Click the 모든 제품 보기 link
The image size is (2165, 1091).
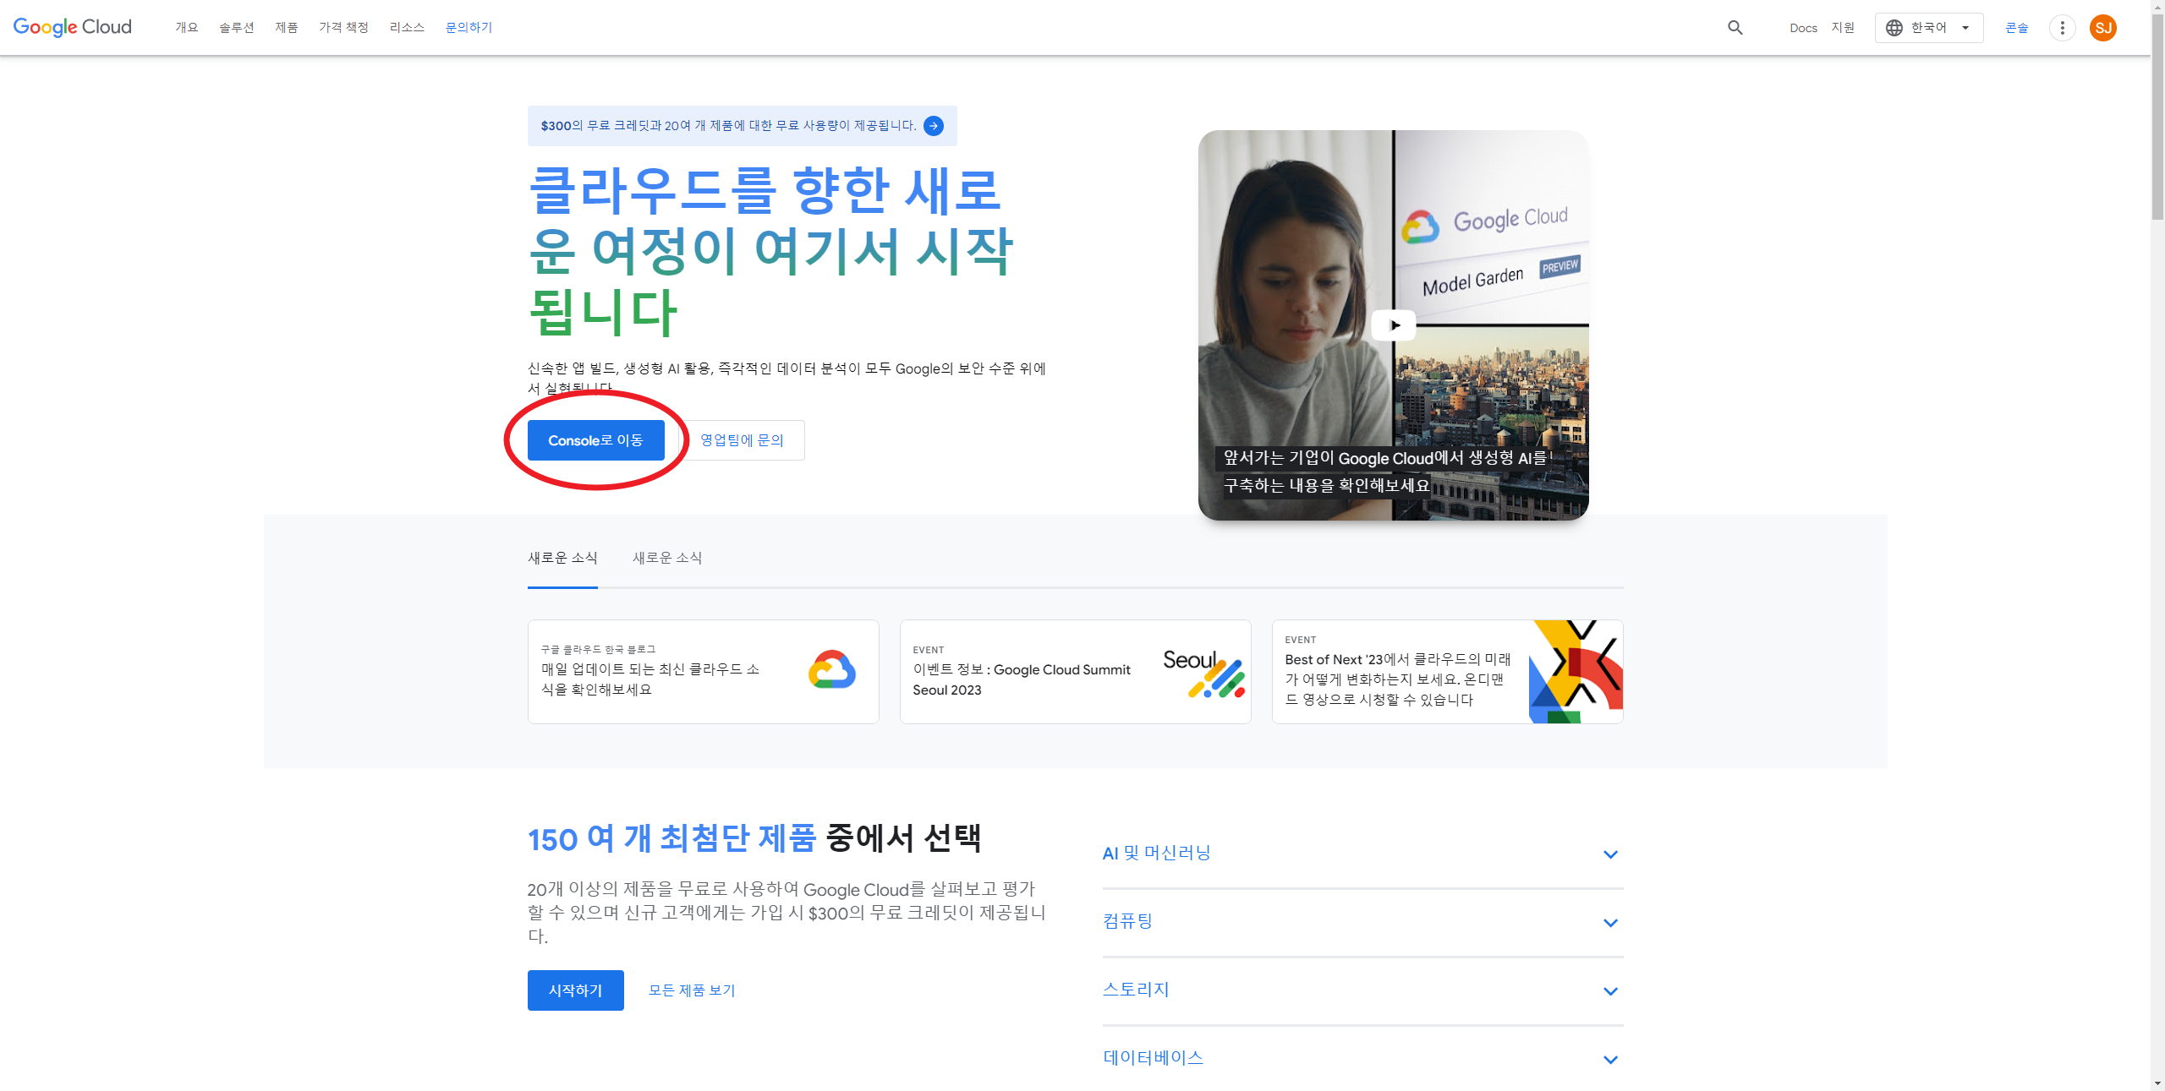coord(692,990)
